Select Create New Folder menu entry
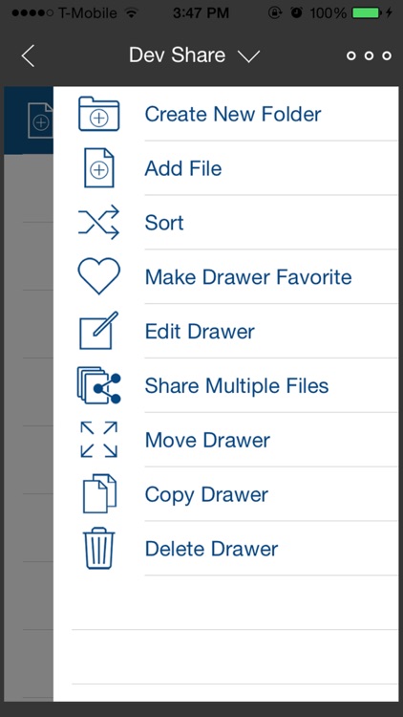The width and height of the screenshot is (403, 717). pos(233,114)
